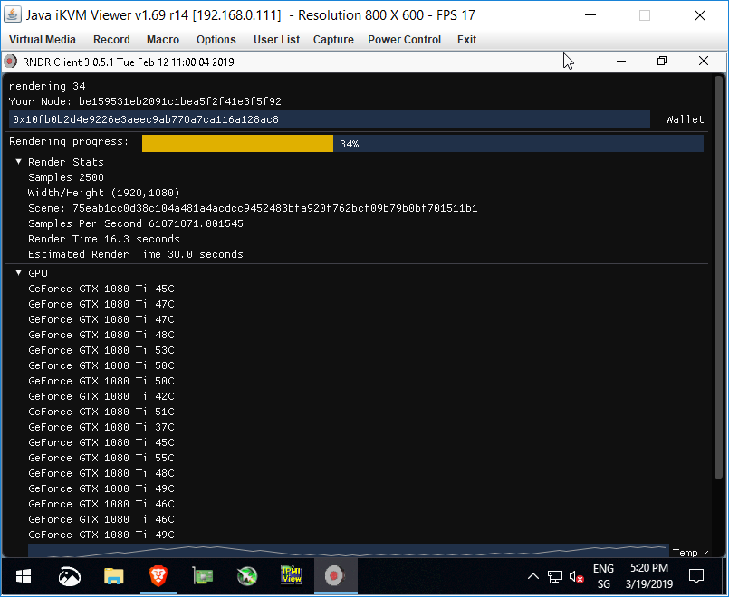Click the GPU row showing 53C
729x597 pixels.
click(101, 350)
